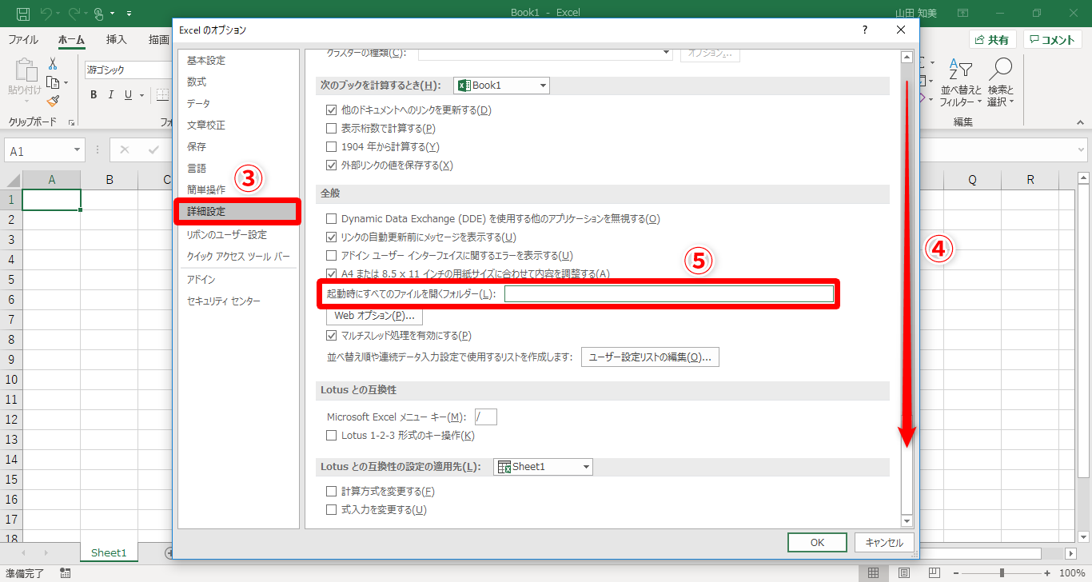Screen dimensions: 1092x582
Task: Click the Microsoft Excel menu key field
Action: 486,417
